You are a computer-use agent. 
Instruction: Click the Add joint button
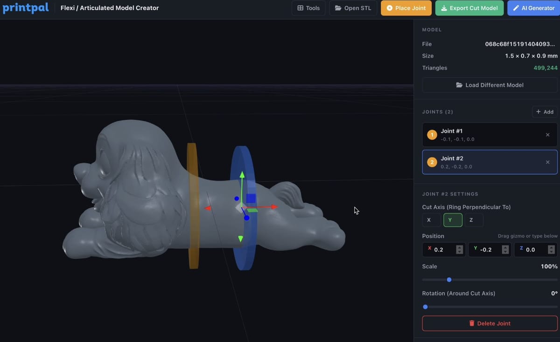click(545, 112)
